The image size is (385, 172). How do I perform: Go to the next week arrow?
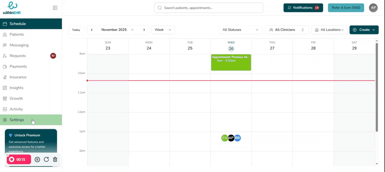(144, 30)
